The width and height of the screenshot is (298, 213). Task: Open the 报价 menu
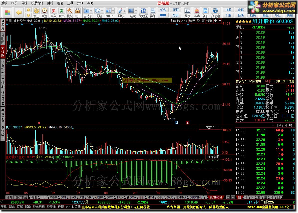click(14, 3)
